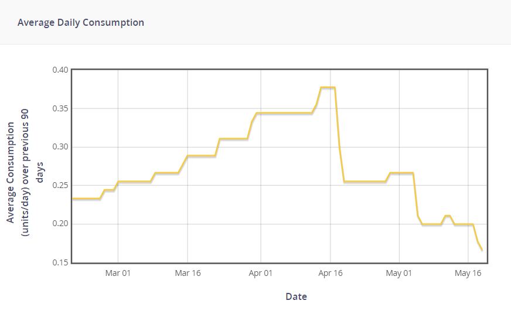Select the Mar 01 x-axis label
Viewport: 511px width, 314px height.
[x=118, y=273]
